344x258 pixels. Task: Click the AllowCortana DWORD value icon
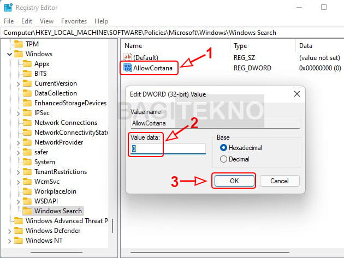(127, 68)
